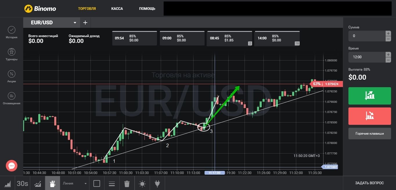The height and width of the screenshot is (190, 396).
Task: Select the drawing tools pencil-cup icon
Action: tap(52, 183)
